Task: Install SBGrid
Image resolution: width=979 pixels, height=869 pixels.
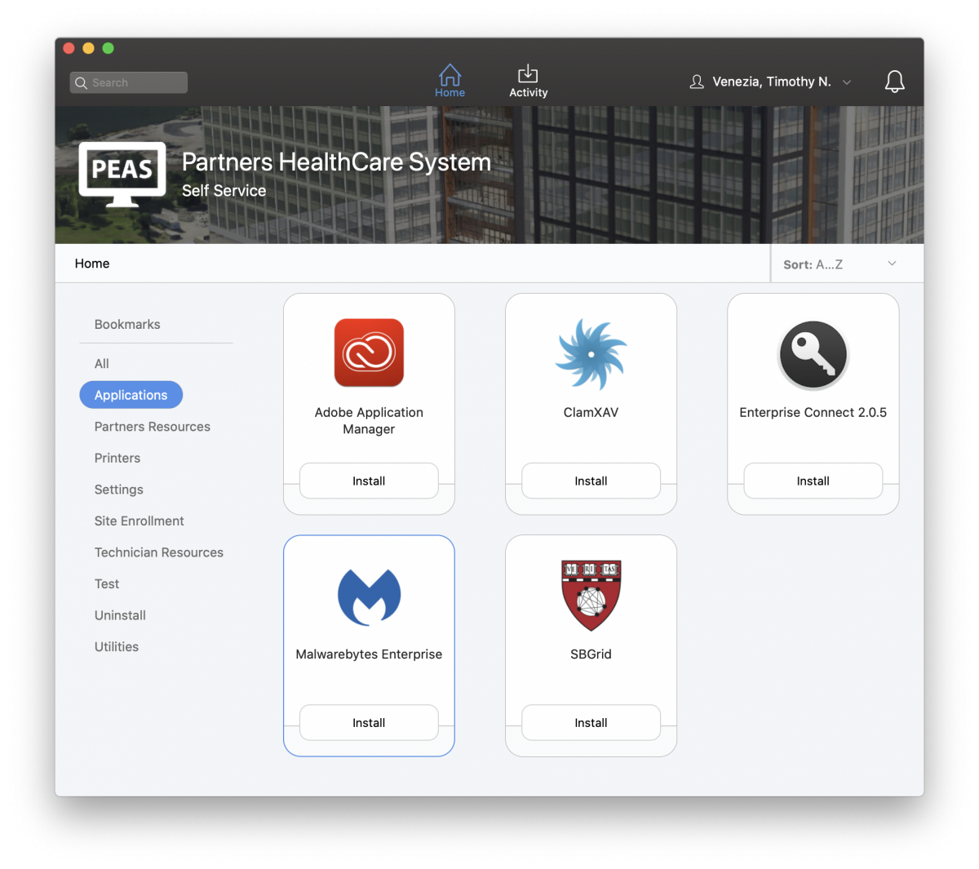Action: (x=591, y=722)
